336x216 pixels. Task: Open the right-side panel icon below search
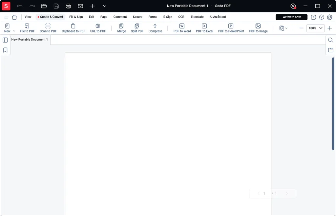331,50
